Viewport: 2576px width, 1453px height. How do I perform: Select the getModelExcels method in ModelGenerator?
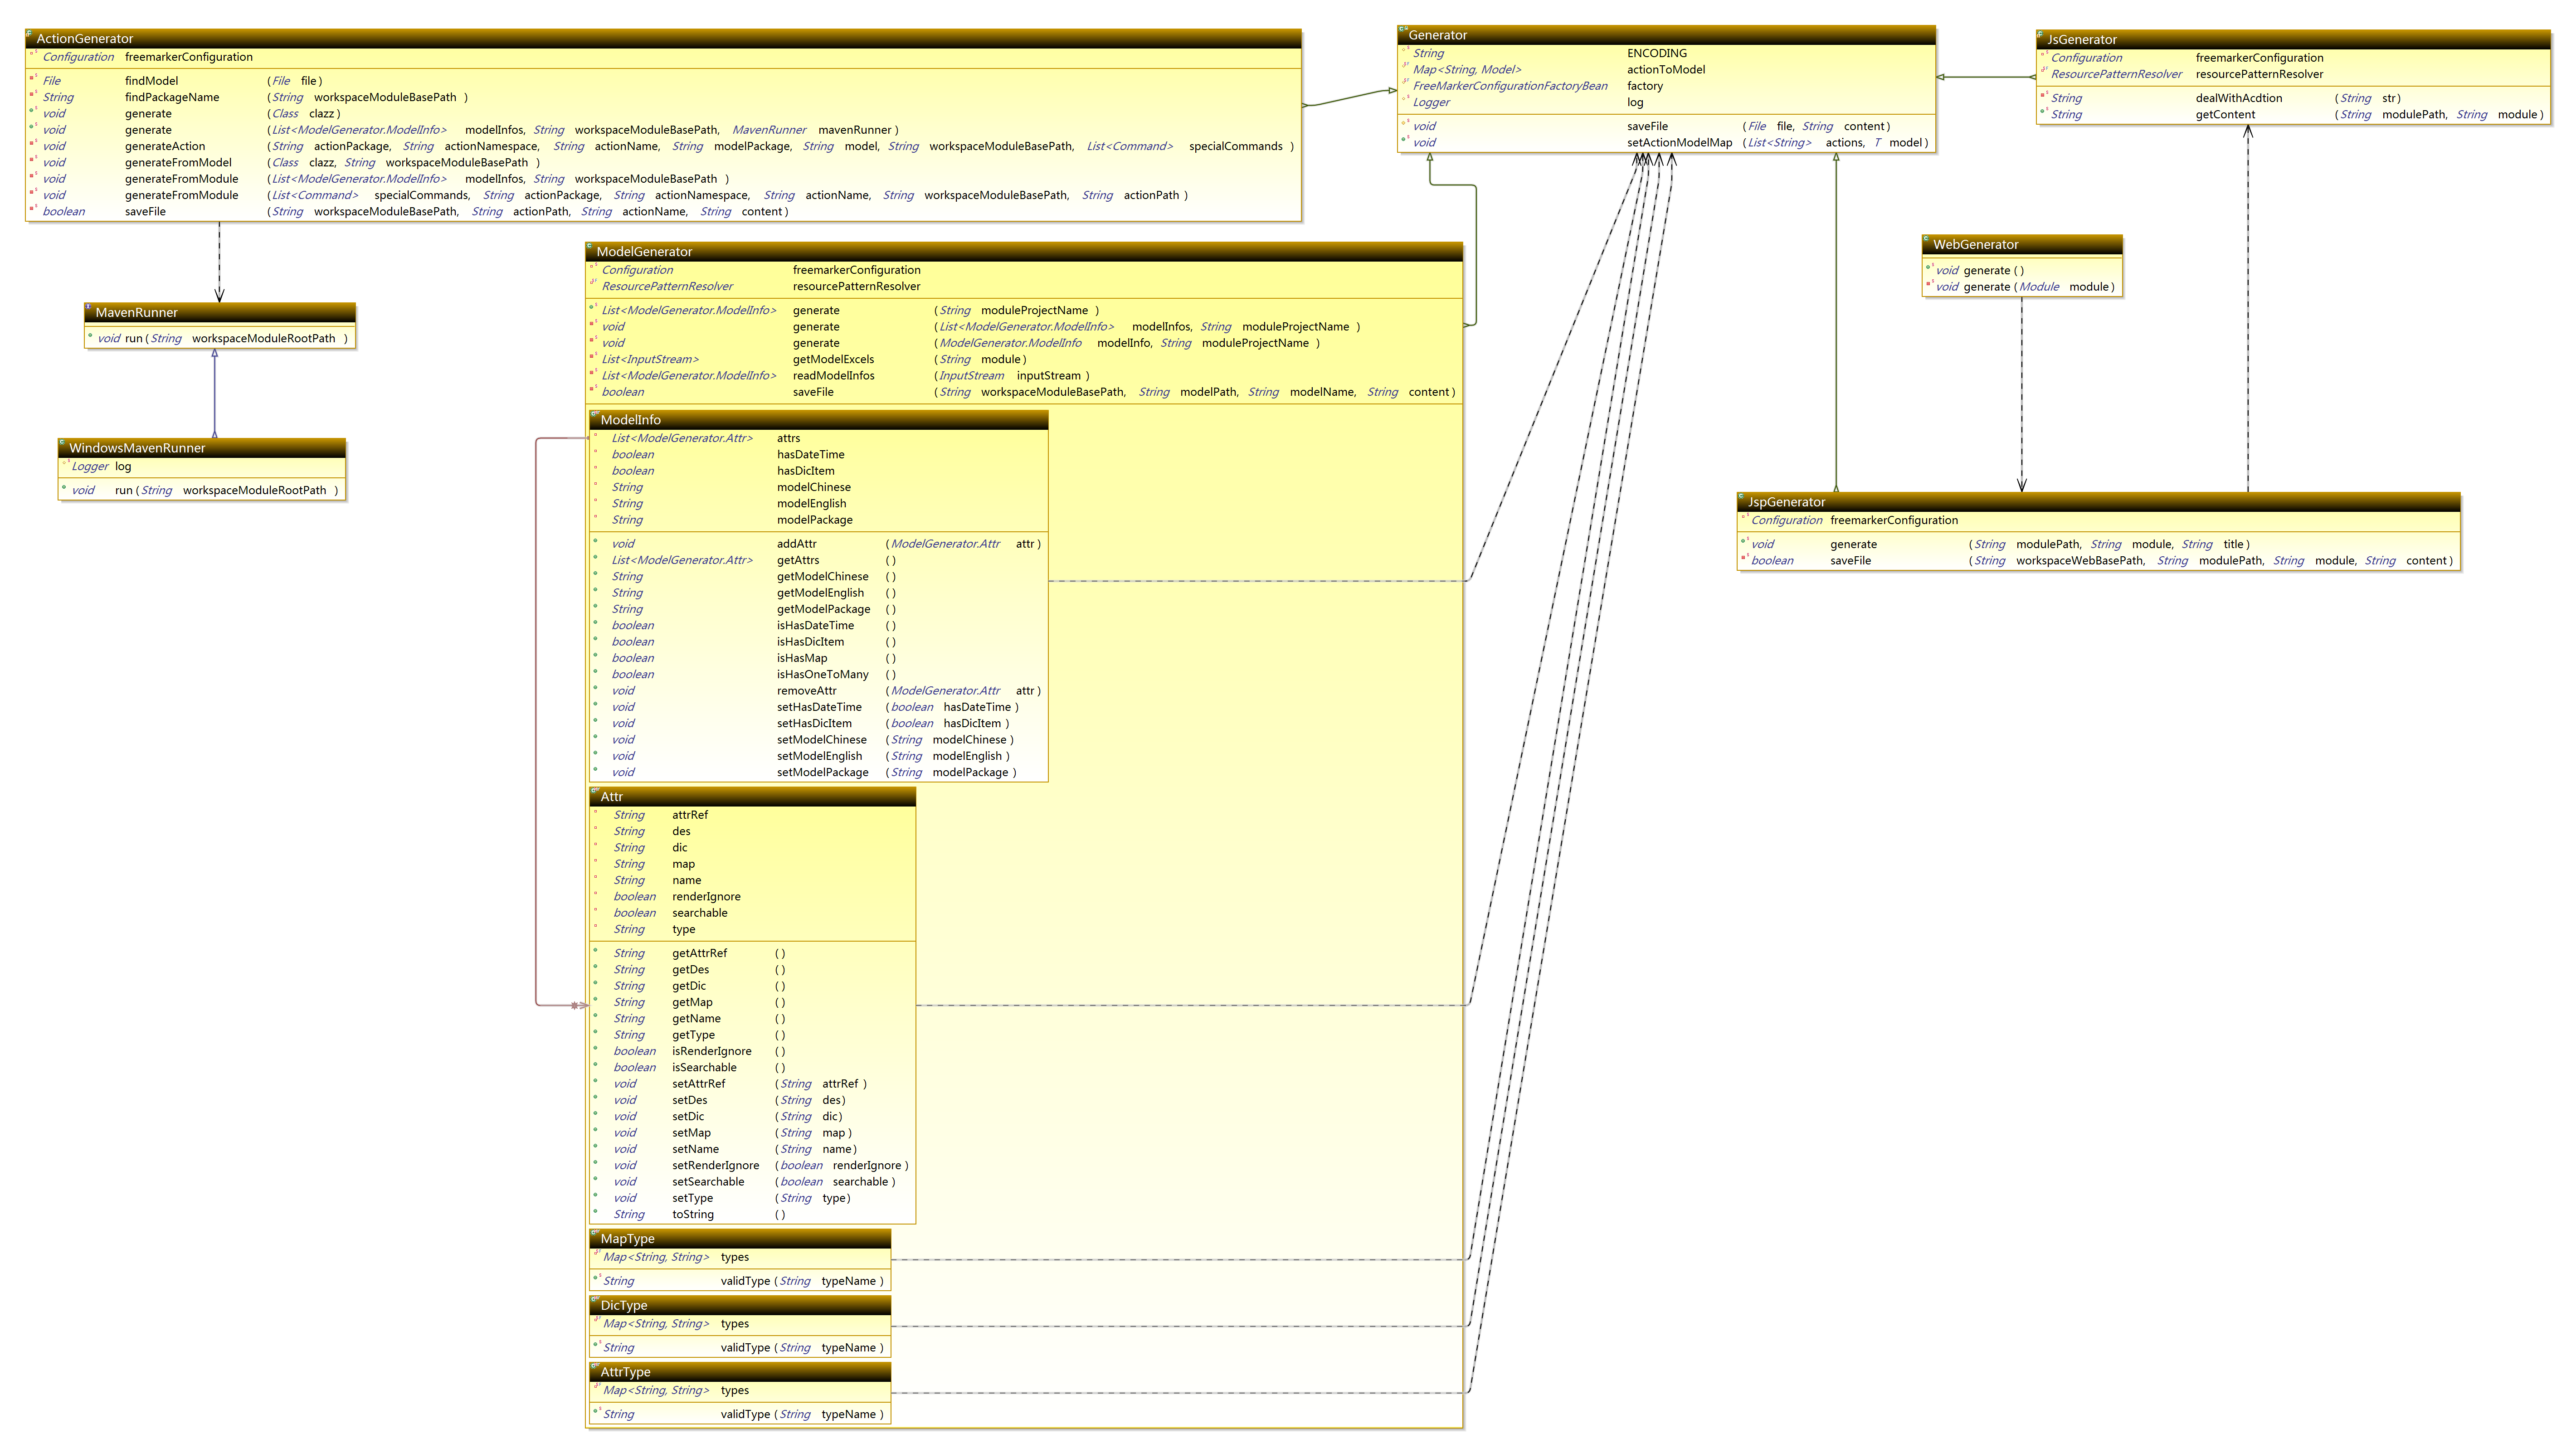pyautogui.click(x=1024, y=359)
